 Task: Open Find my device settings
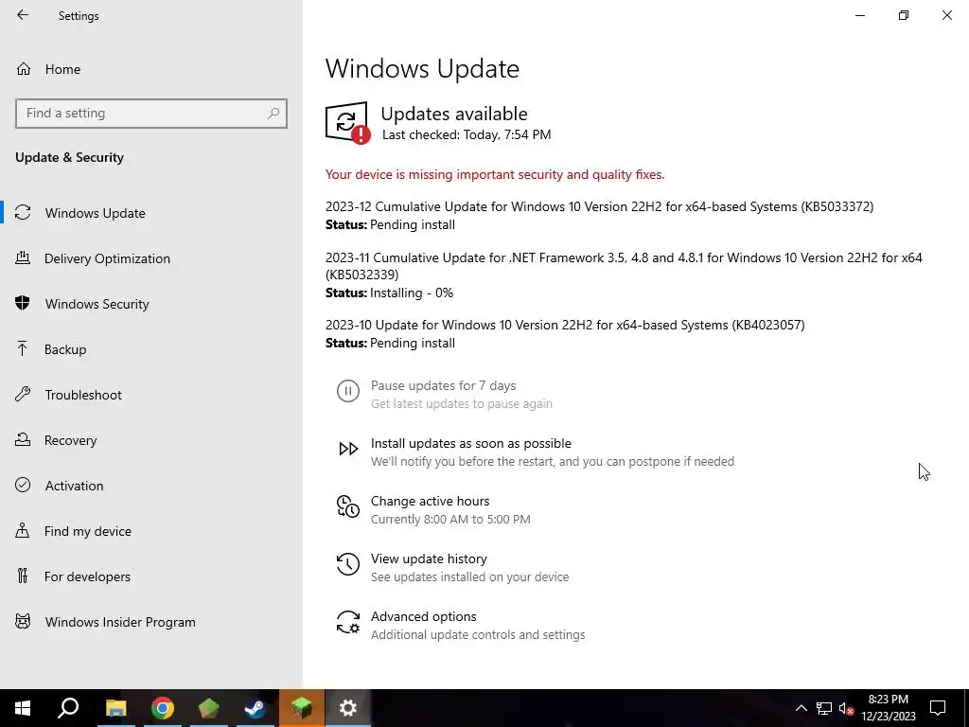(x=88, y=532)
